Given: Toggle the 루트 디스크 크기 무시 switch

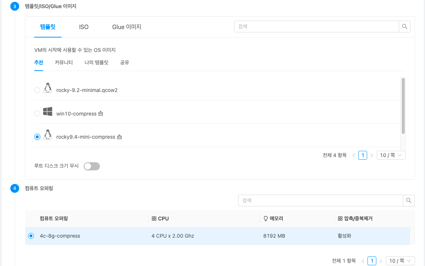Looking at the screenshot, I should click(x=92, y=166).
